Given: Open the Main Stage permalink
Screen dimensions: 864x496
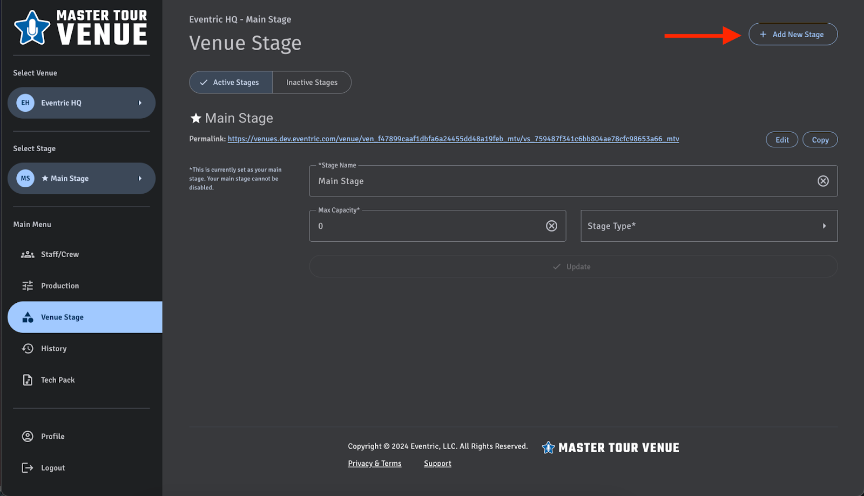Looking at the screenshot, I should tap(453, 139).
